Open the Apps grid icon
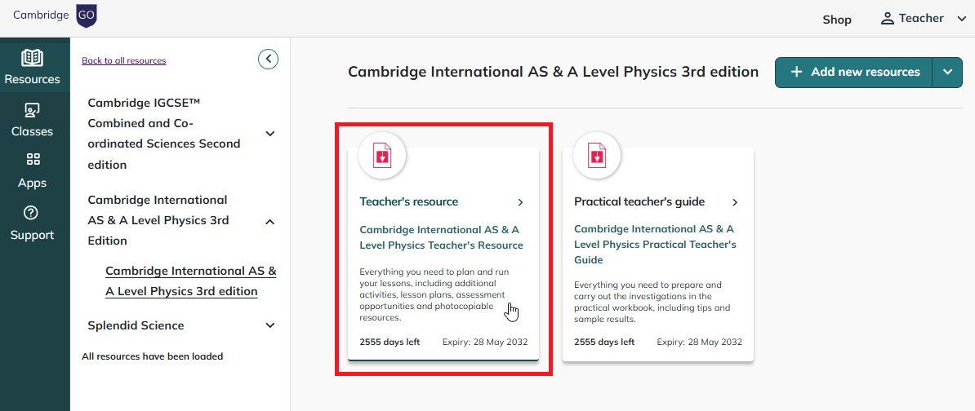This screenshot has width=975, height=411. [x=33, y=160]
